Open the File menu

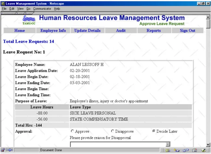click(4, 9)
